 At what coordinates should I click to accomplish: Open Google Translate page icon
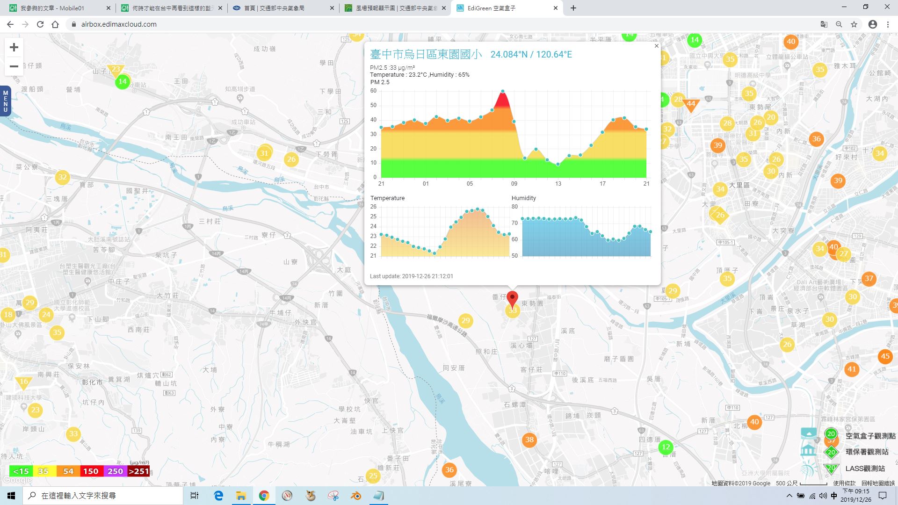pyautogui.click(x=824, y=24)
